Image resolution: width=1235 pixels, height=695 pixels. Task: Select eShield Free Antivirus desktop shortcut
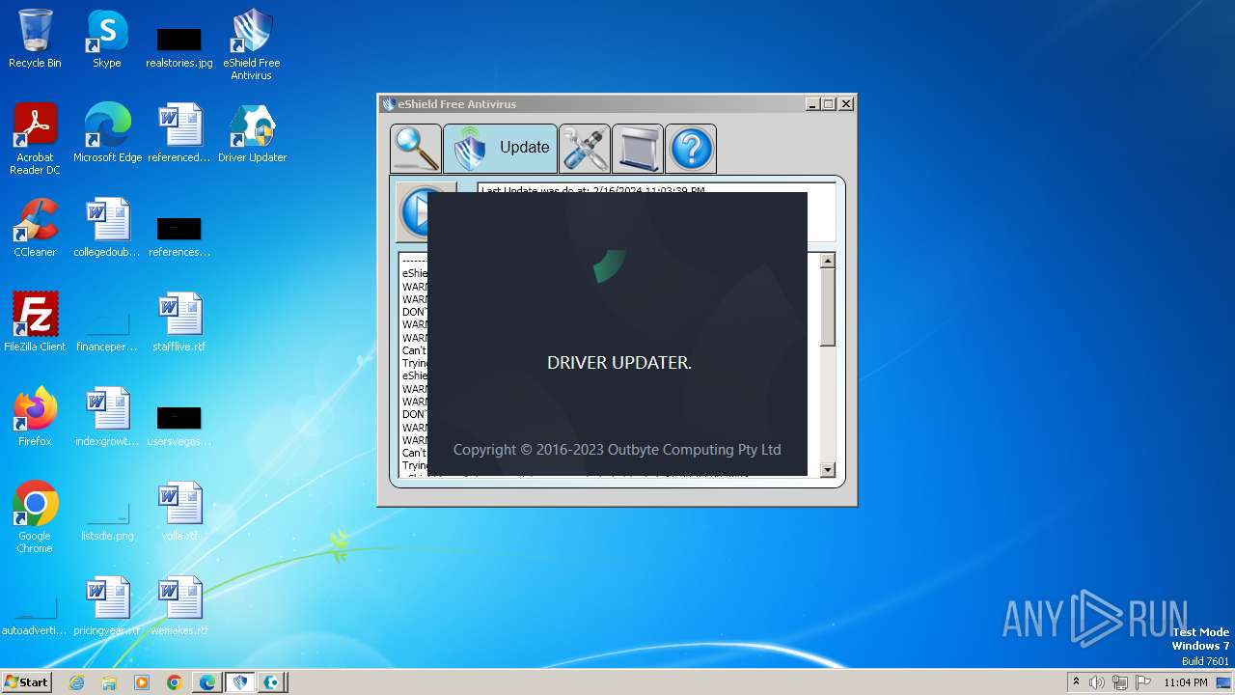click(x=252, y=45)
